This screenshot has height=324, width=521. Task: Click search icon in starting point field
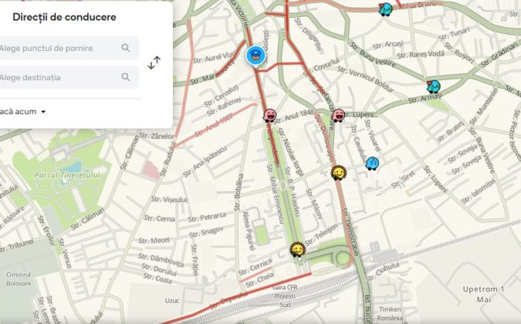click(126, 48)
